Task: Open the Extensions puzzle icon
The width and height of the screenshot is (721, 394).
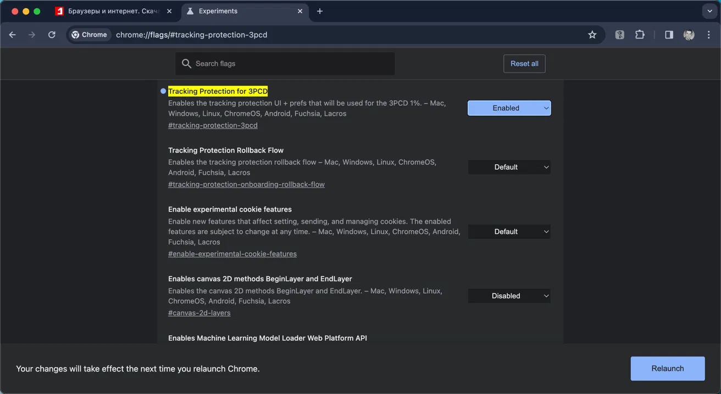Action: pos(640,35)
